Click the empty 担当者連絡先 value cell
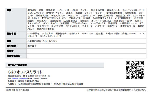The image size is (155, 110). (x=86, y=56)
